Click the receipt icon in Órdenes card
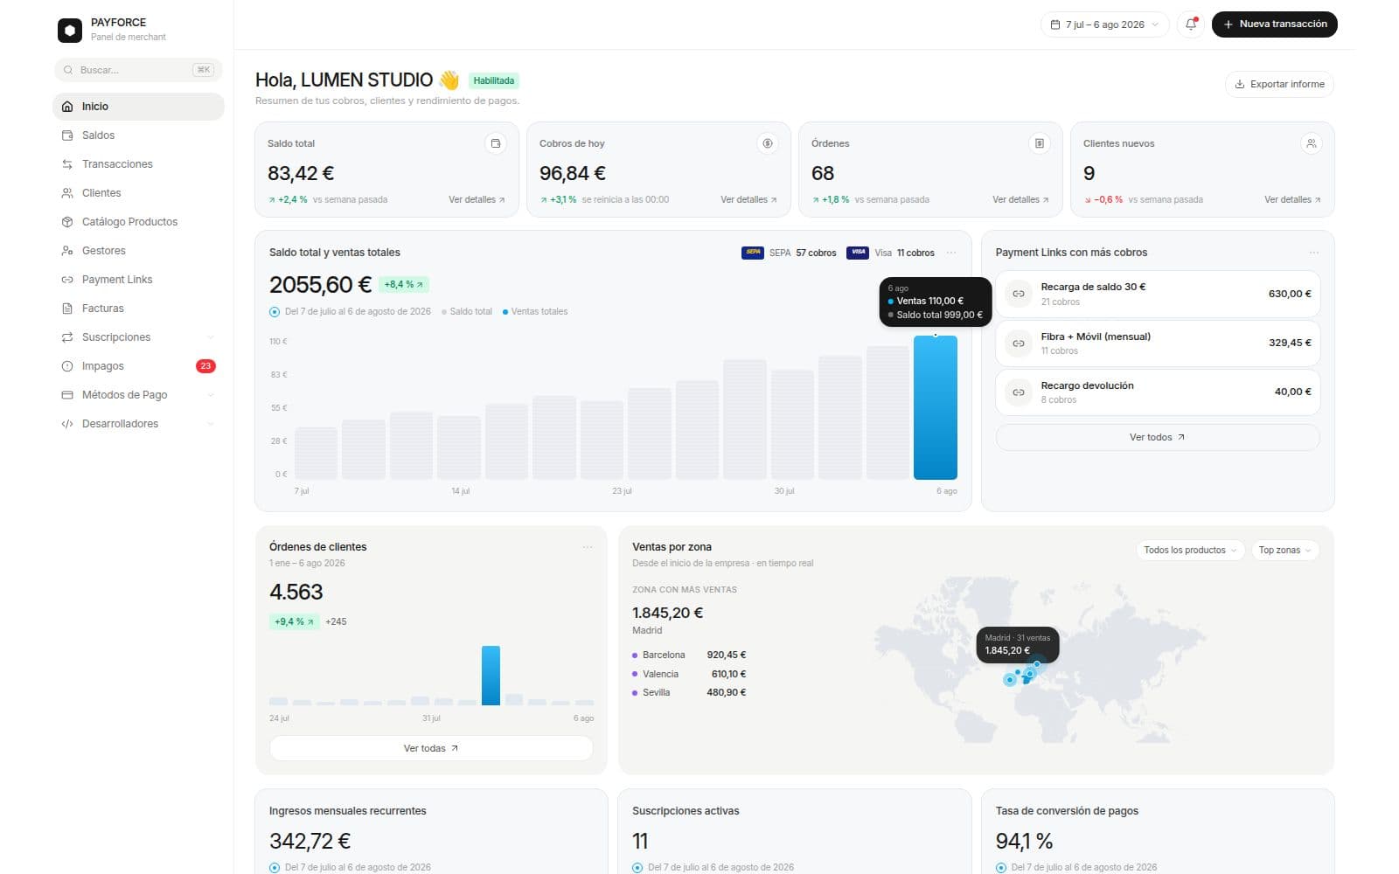Viewport: 1399px width, 874px height. tap(1040, 143)
